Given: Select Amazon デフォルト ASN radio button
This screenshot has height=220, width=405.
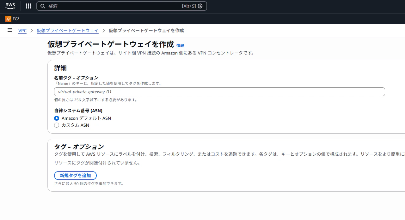Looking at the screenshot, I should [57, 118].
